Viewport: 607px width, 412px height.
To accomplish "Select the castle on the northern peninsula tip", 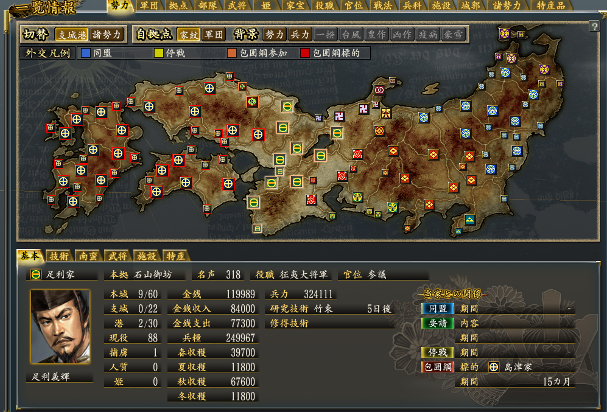I will tap(393, 81).
